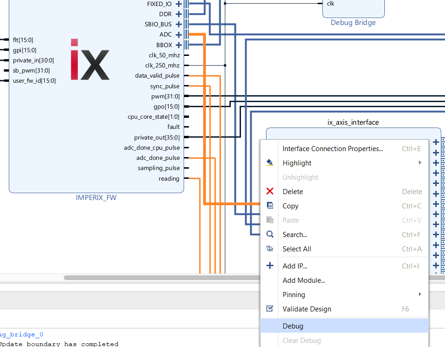Click the Search magnifier icon
This screenshot has width=445, height=347.
(270, 235)
